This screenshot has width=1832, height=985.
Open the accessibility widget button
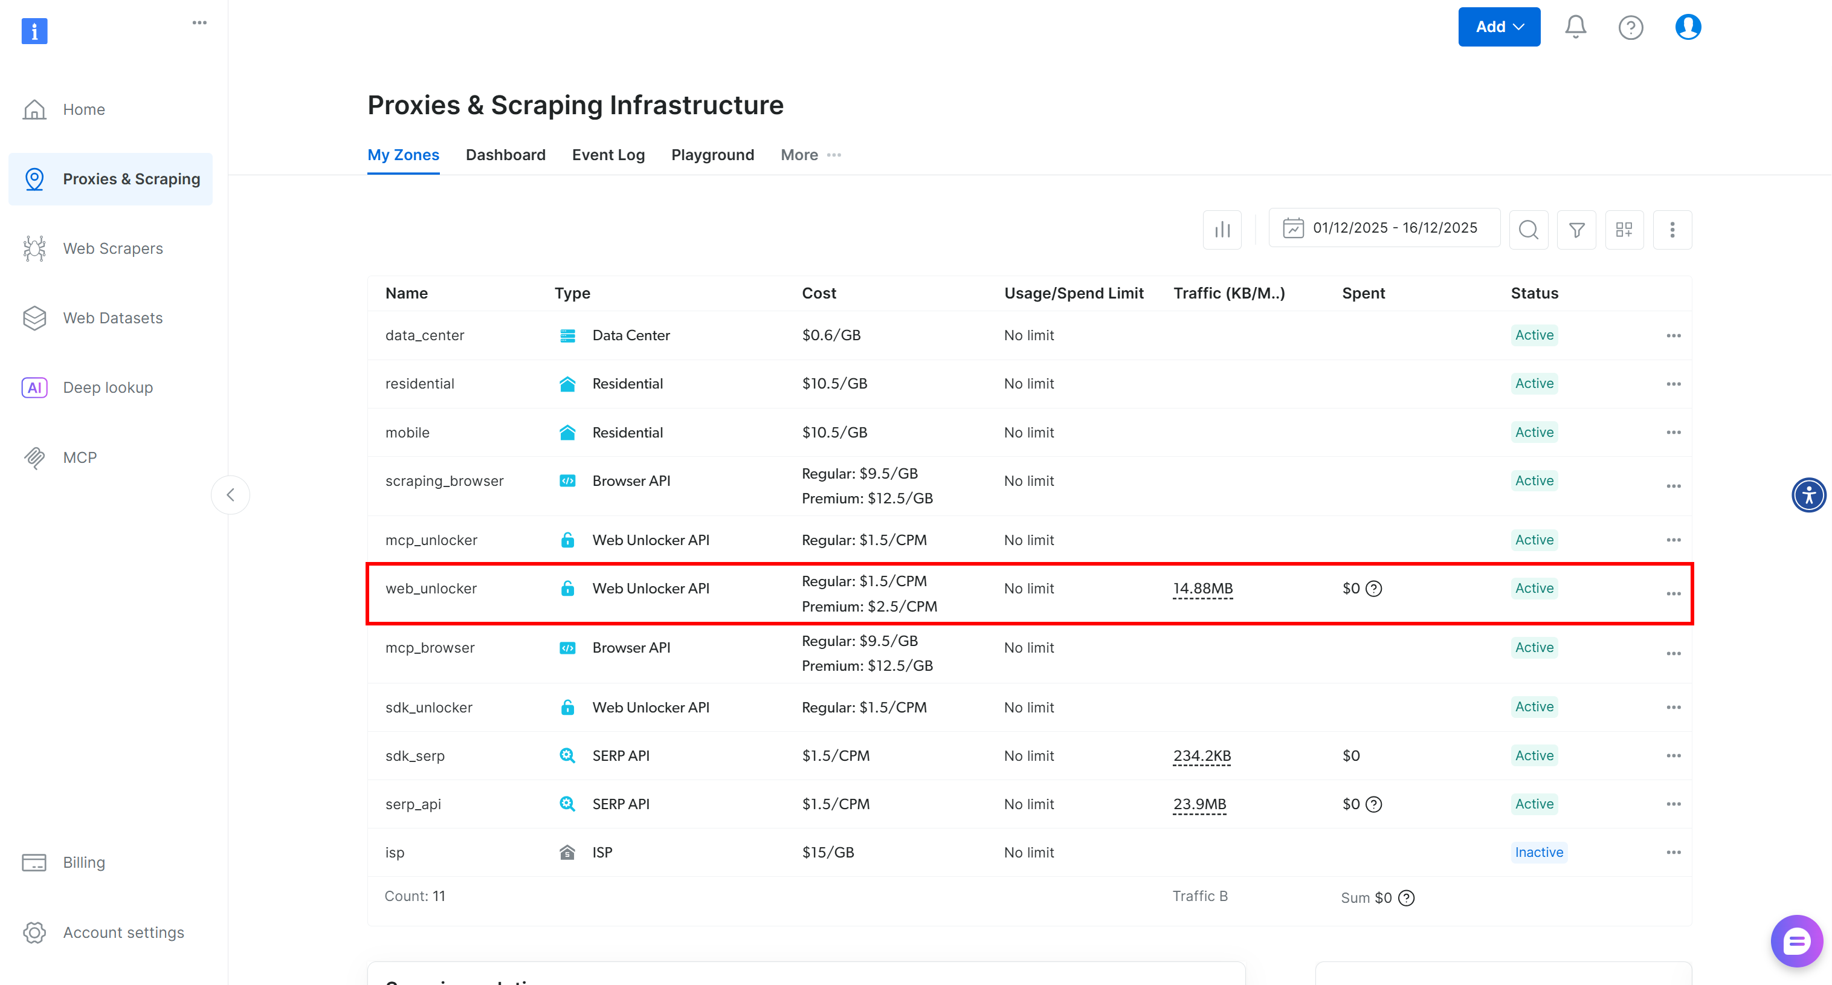pyautogui.click(x=1808, y=495)
